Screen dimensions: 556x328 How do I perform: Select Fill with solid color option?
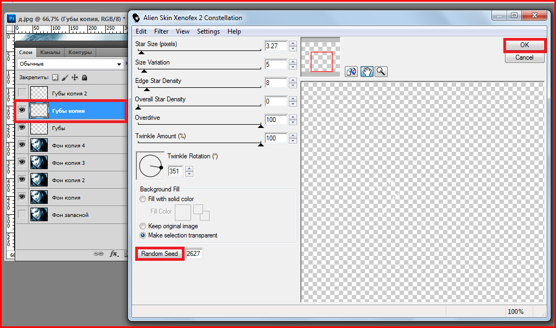tap(143, 199)
